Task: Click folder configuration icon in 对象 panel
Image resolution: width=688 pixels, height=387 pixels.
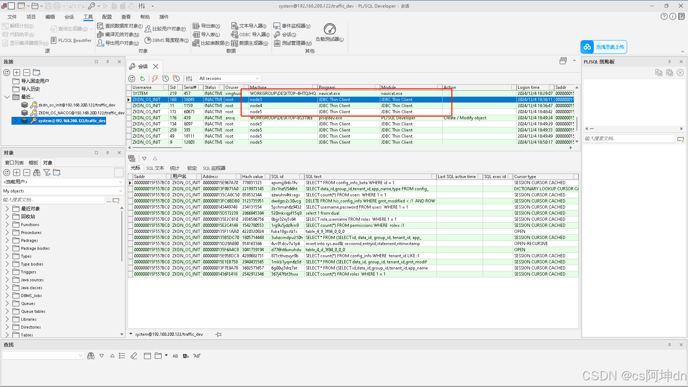Action: click(x=57, y=173)
